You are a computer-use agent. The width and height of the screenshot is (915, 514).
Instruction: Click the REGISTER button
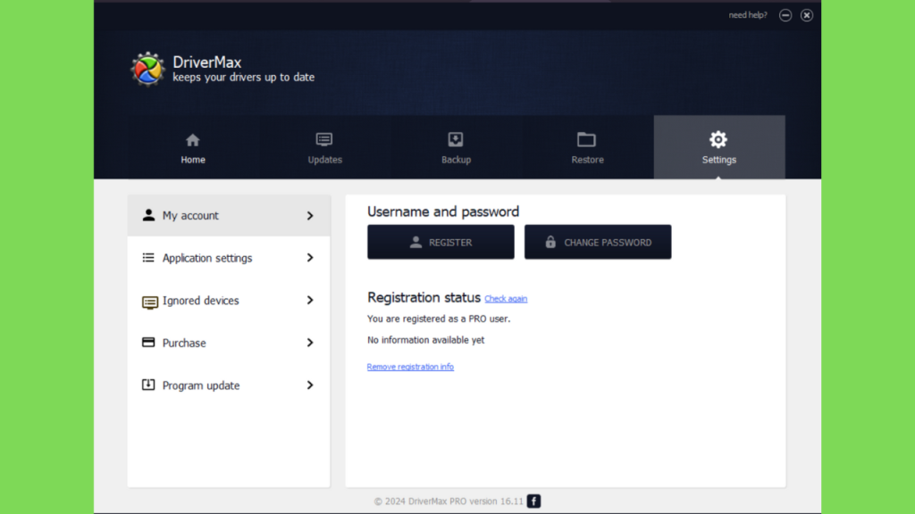441,242
